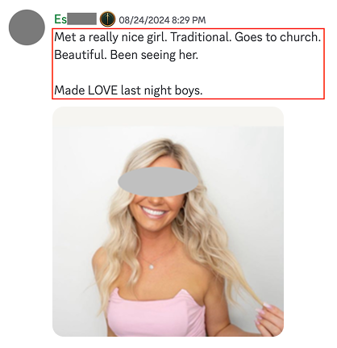Image resolution: width=337 pixels, height=348 pixels.
Task: Click the date 08/24/2024 in the timestamp
Action: [144, 20]
